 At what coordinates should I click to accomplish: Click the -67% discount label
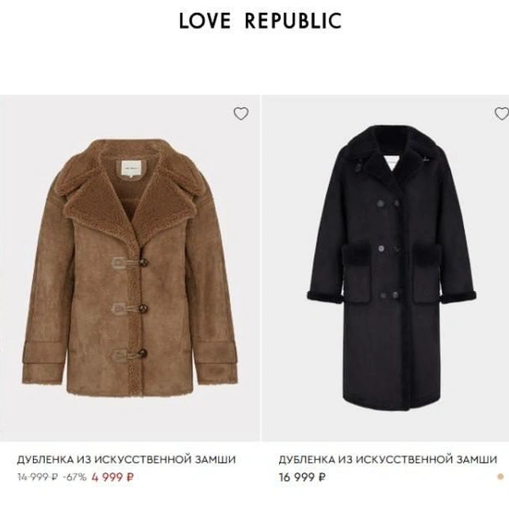click(x=75, y=477)
